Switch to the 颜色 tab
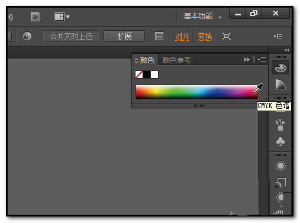This screenshot has width=300, height=223. click(x=147, y=60)
